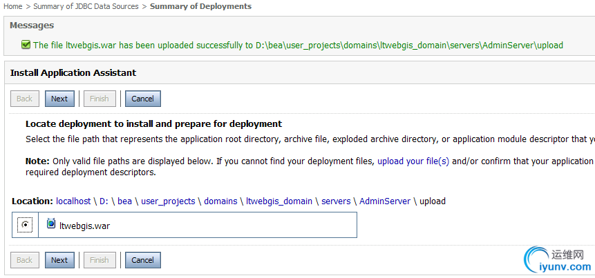This screenshot has width=595, height=278.
Task: Click the upload your file(s) link
Action: tap(413, 161)
